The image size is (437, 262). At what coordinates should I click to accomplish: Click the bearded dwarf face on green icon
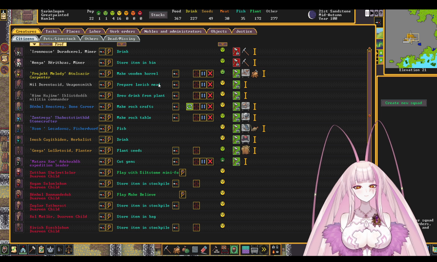coord(234,249)
